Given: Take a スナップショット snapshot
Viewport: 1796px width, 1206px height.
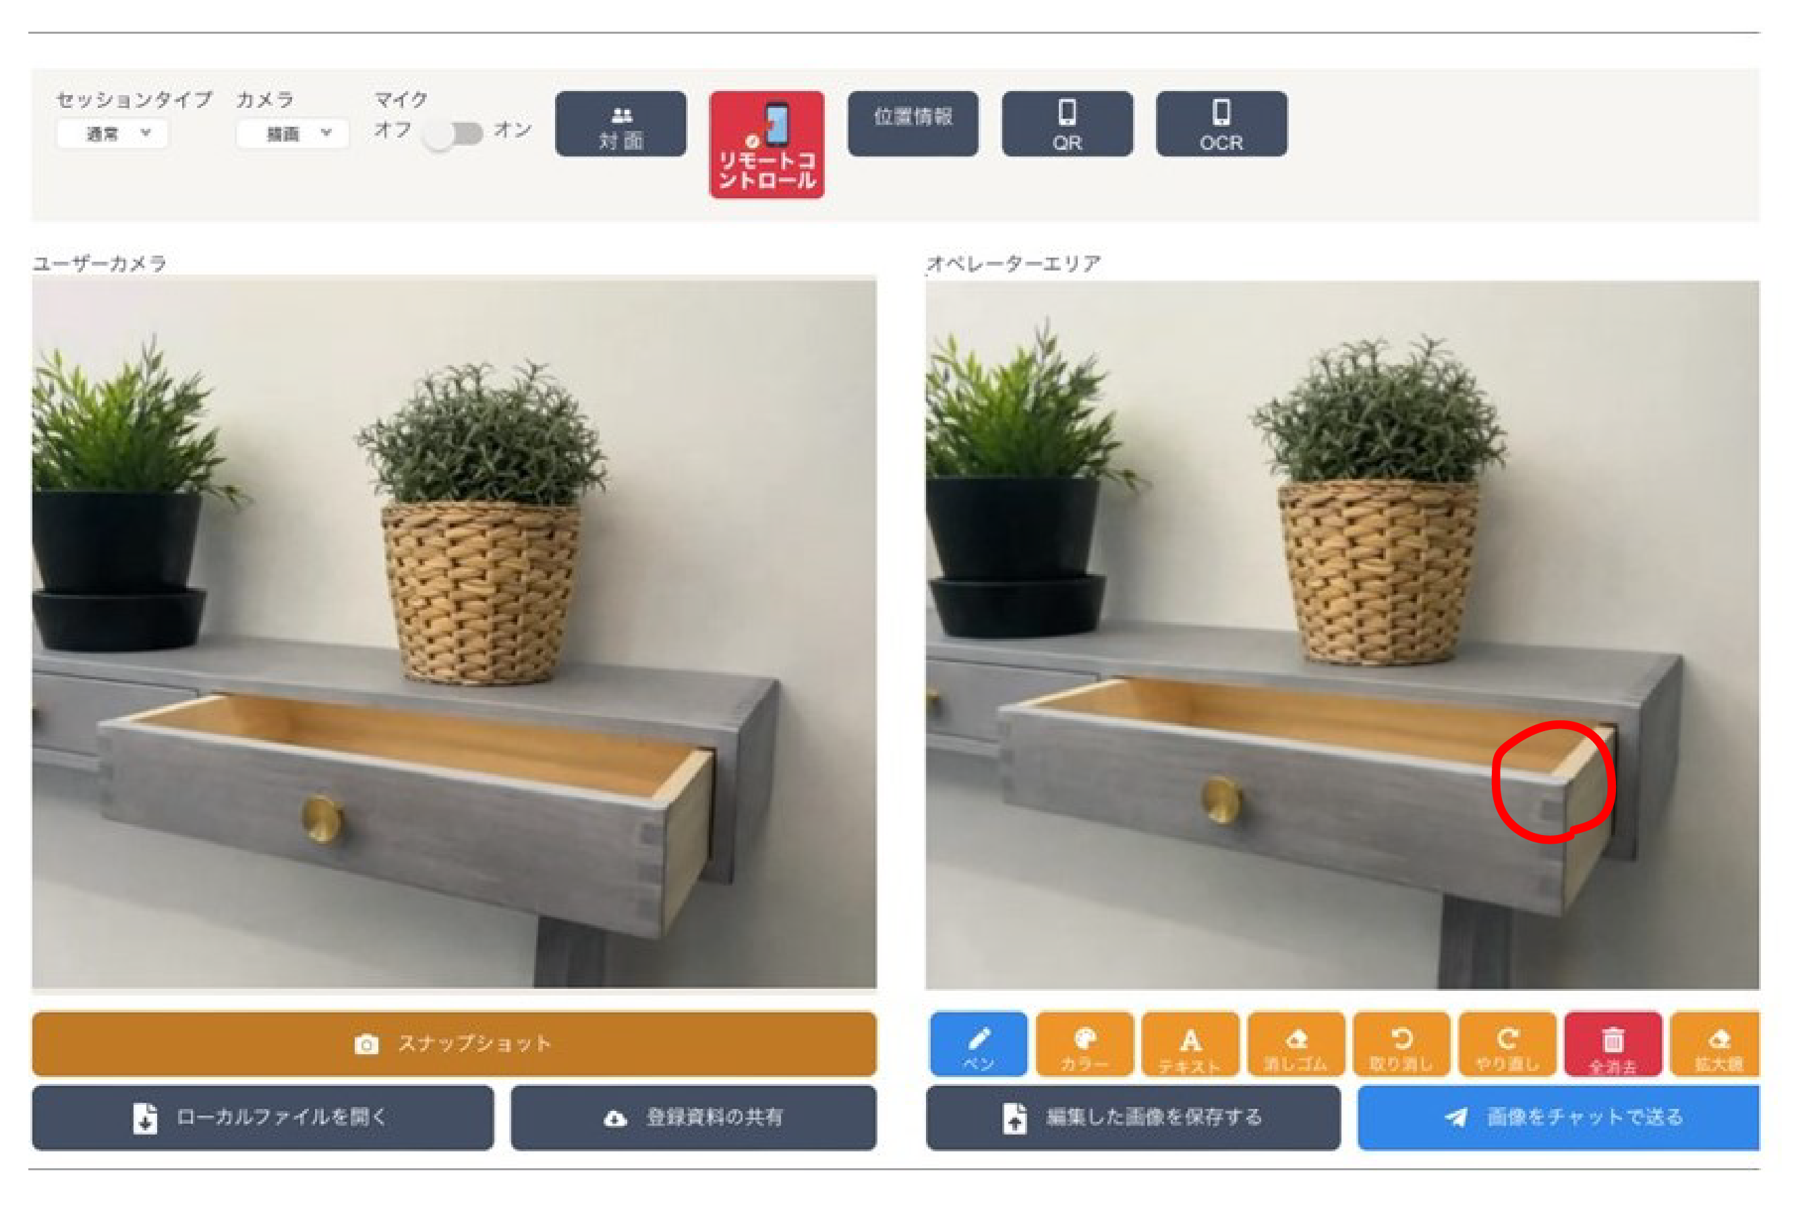Looking at the screenshot, I should coord(454,1043).
